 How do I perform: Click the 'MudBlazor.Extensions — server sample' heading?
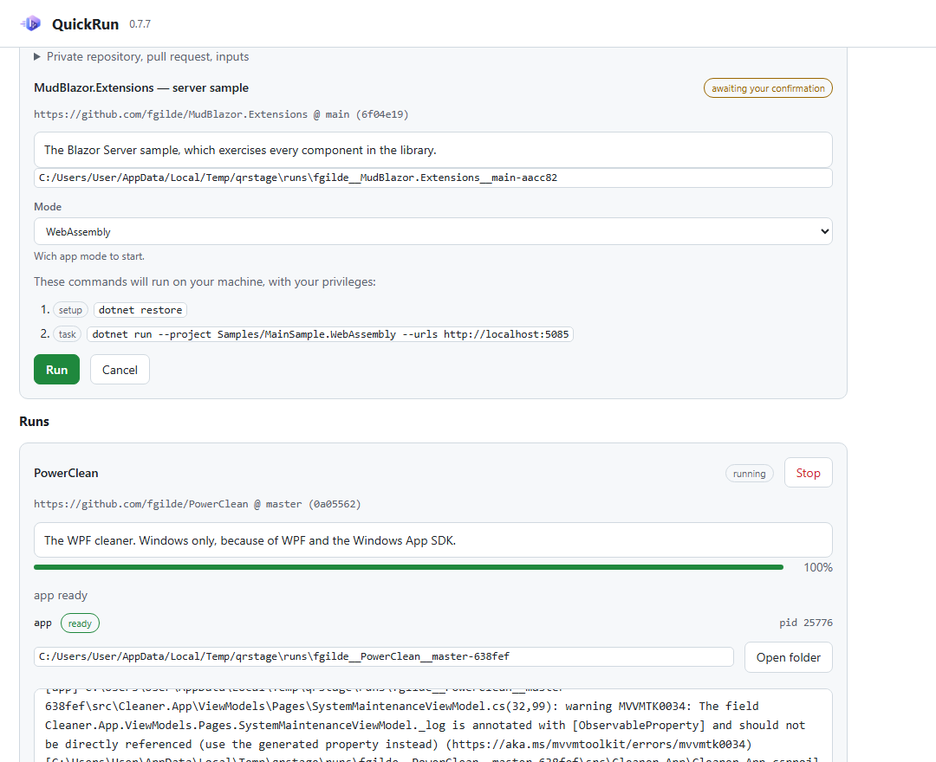141,87
